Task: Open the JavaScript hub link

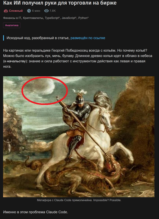Action: [x=69, y=18]
